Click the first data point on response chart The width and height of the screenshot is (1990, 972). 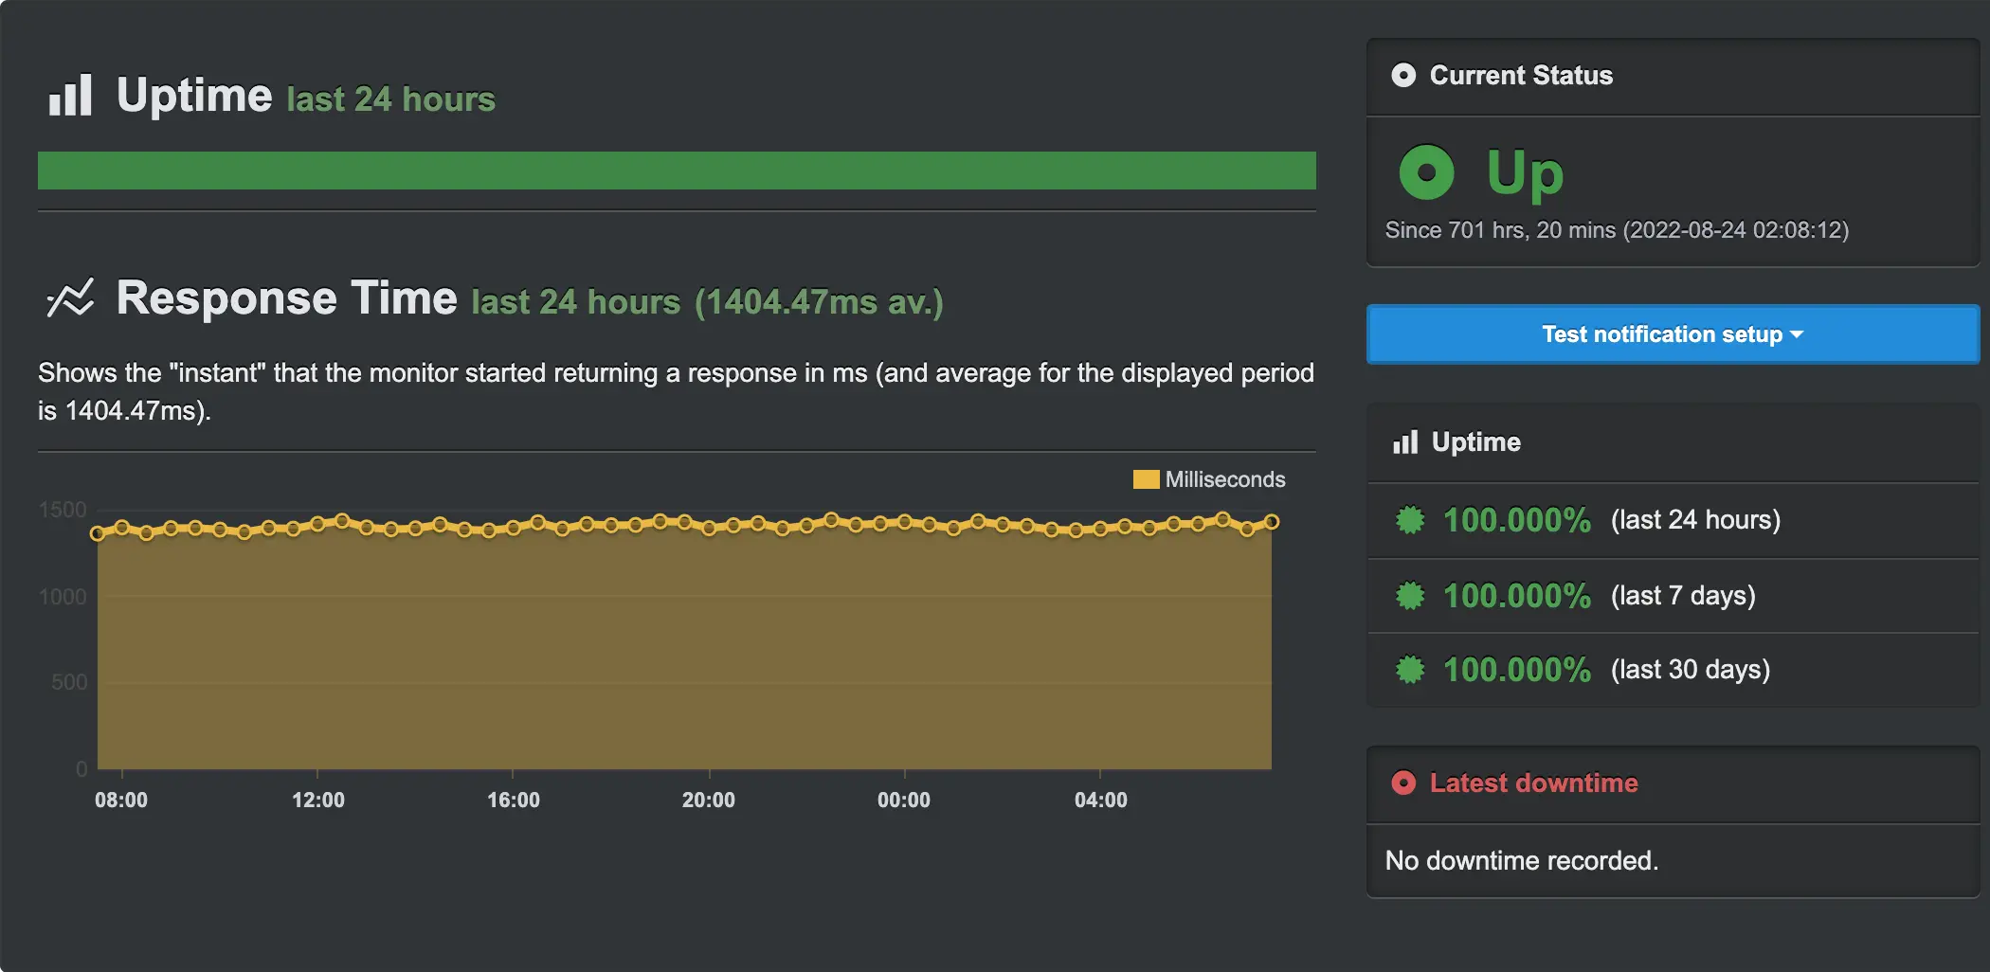click(98, 533)
